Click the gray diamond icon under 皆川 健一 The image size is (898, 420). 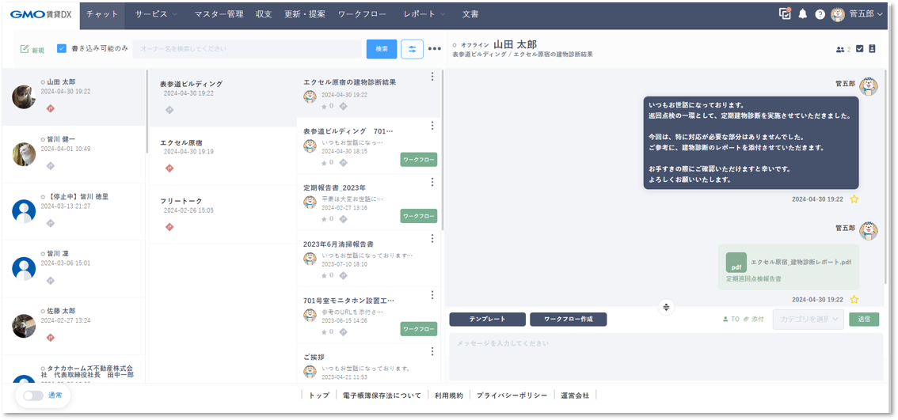click(x=51, y=165)
